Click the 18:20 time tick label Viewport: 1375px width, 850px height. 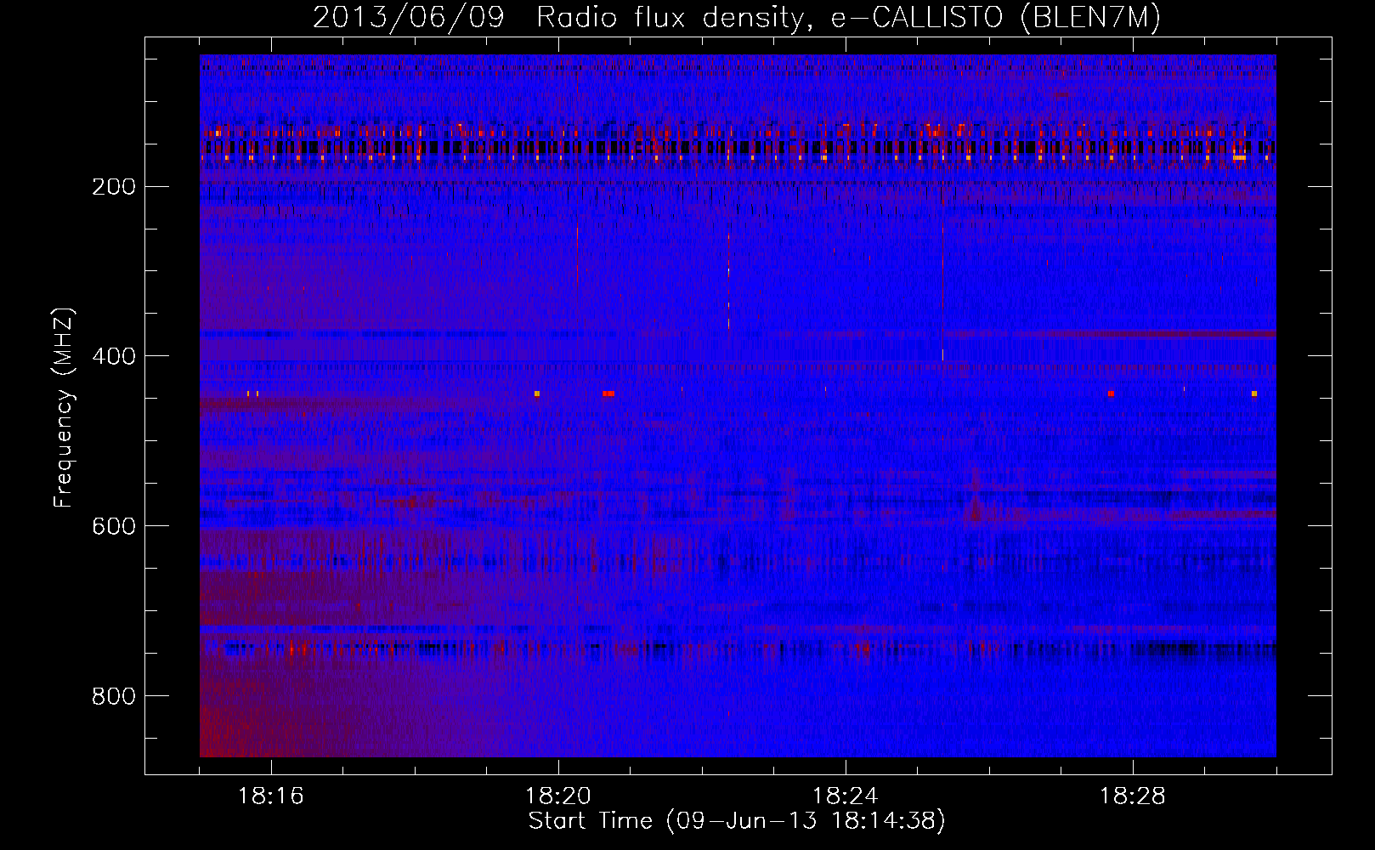point(558,796)
